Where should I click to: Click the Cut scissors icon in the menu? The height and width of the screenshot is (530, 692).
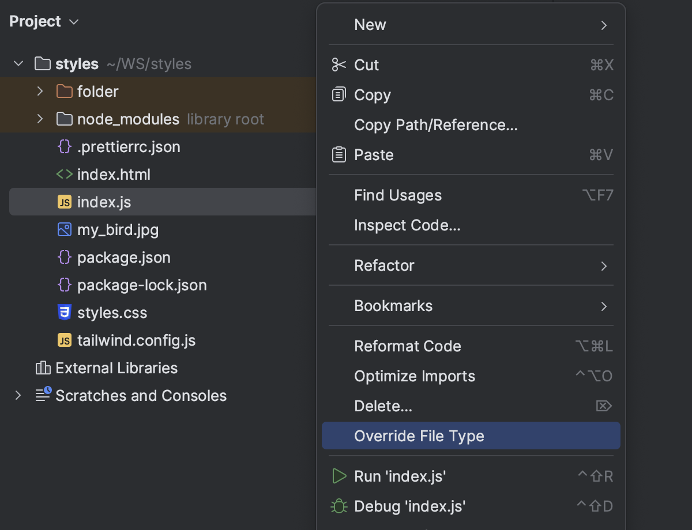[x=339, y=65]
